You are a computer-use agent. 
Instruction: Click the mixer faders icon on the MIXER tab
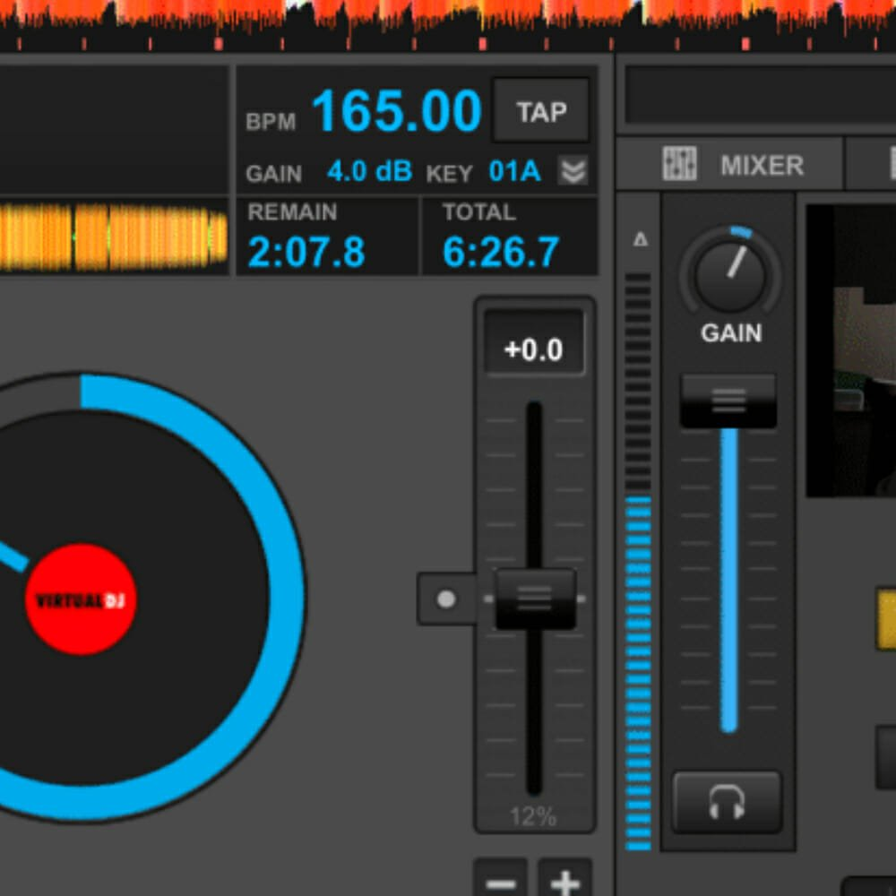click(679, 164)
